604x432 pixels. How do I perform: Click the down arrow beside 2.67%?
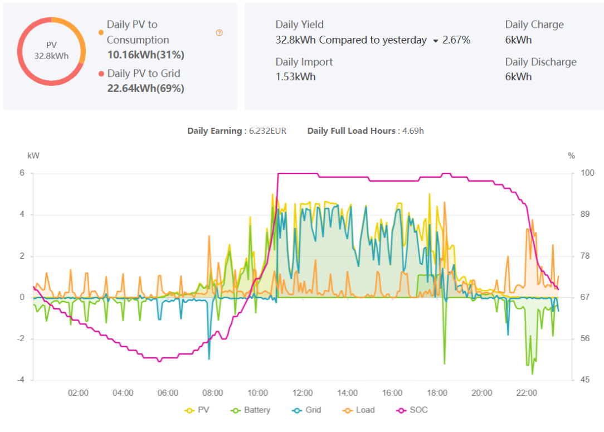(436, 41)
